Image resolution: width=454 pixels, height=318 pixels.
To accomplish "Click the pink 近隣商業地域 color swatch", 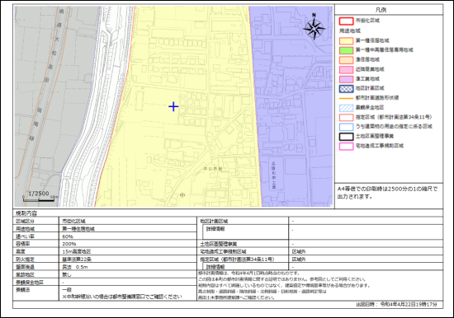I will pos(346,69).
